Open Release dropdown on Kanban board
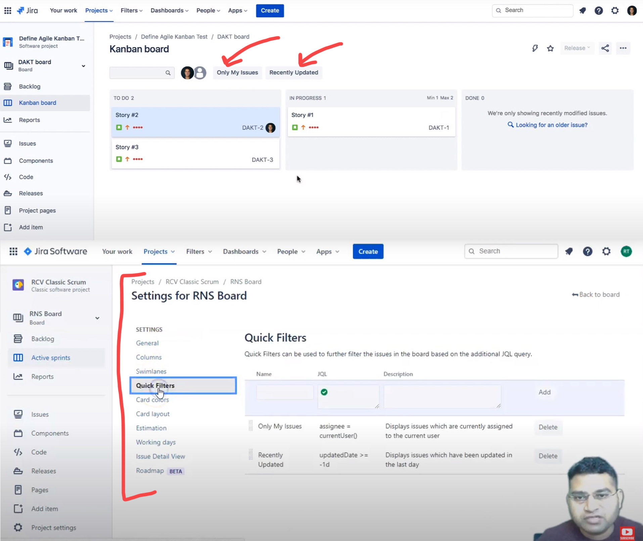643x541 pixels. (x=577, y=48)
